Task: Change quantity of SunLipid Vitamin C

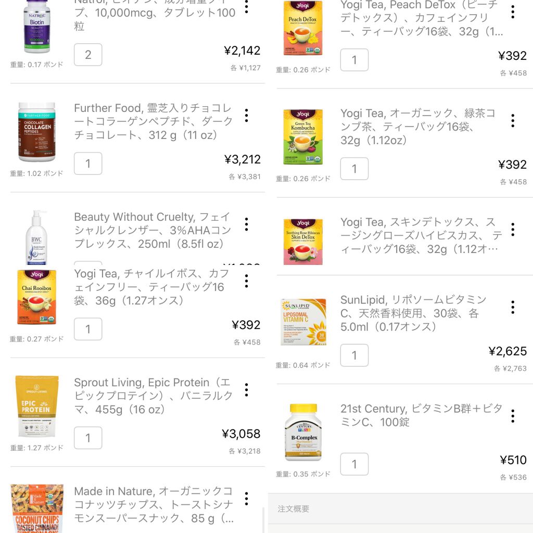Action: tap(354, 356)
